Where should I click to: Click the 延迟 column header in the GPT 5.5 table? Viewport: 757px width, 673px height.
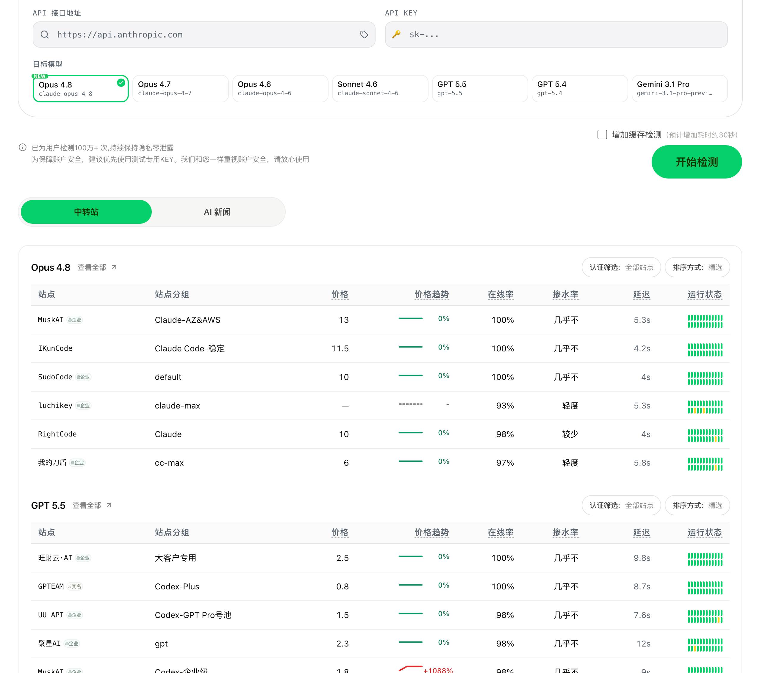(642, 533)
